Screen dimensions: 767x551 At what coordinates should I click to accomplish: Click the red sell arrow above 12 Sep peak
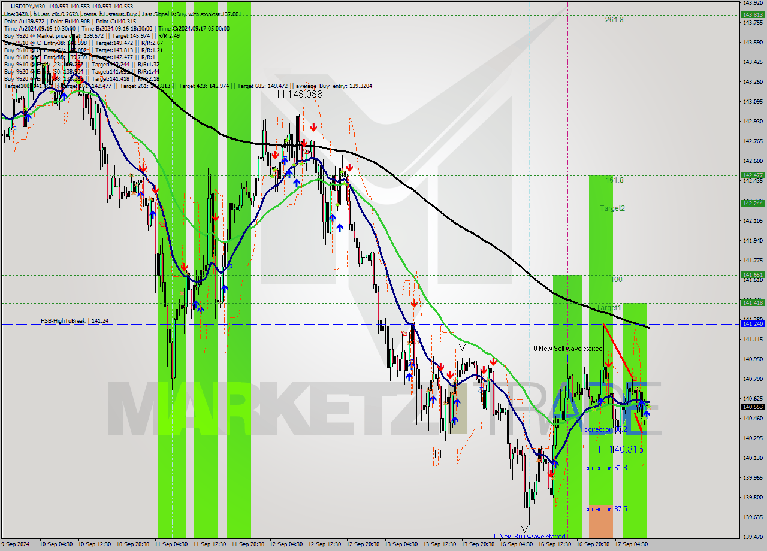[x=313, y=127]
